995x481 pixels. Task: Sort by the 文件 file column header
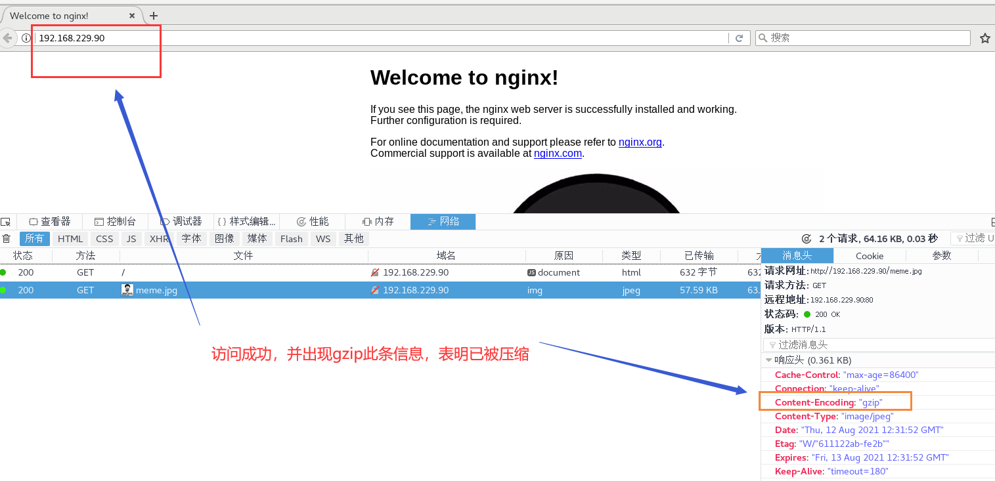click(243, 256)
